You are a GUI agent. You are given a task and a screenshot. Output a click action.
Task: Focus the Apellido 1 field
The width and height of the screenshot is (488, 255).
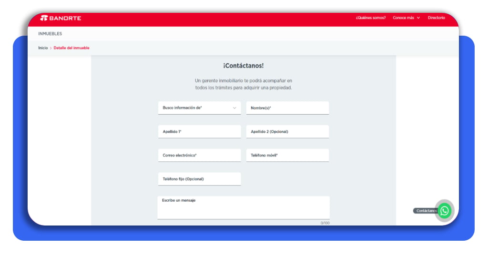[200, 131]
